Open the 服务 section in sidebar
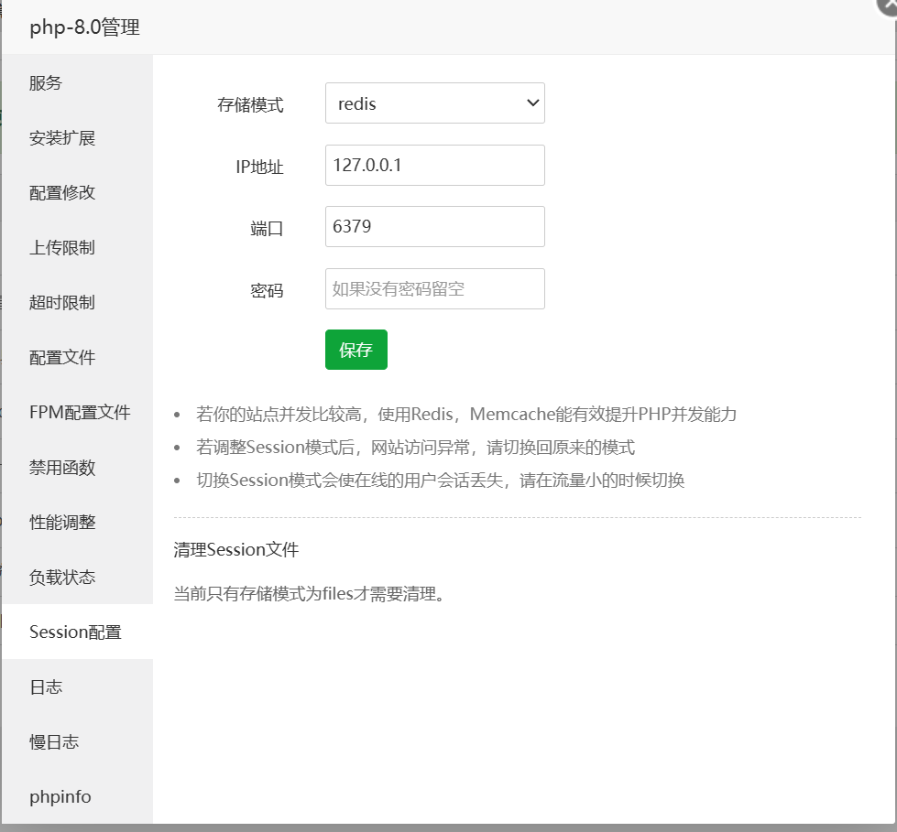This screenshot has height=832, width=897. pyautogui.click(x=46, y=82)
